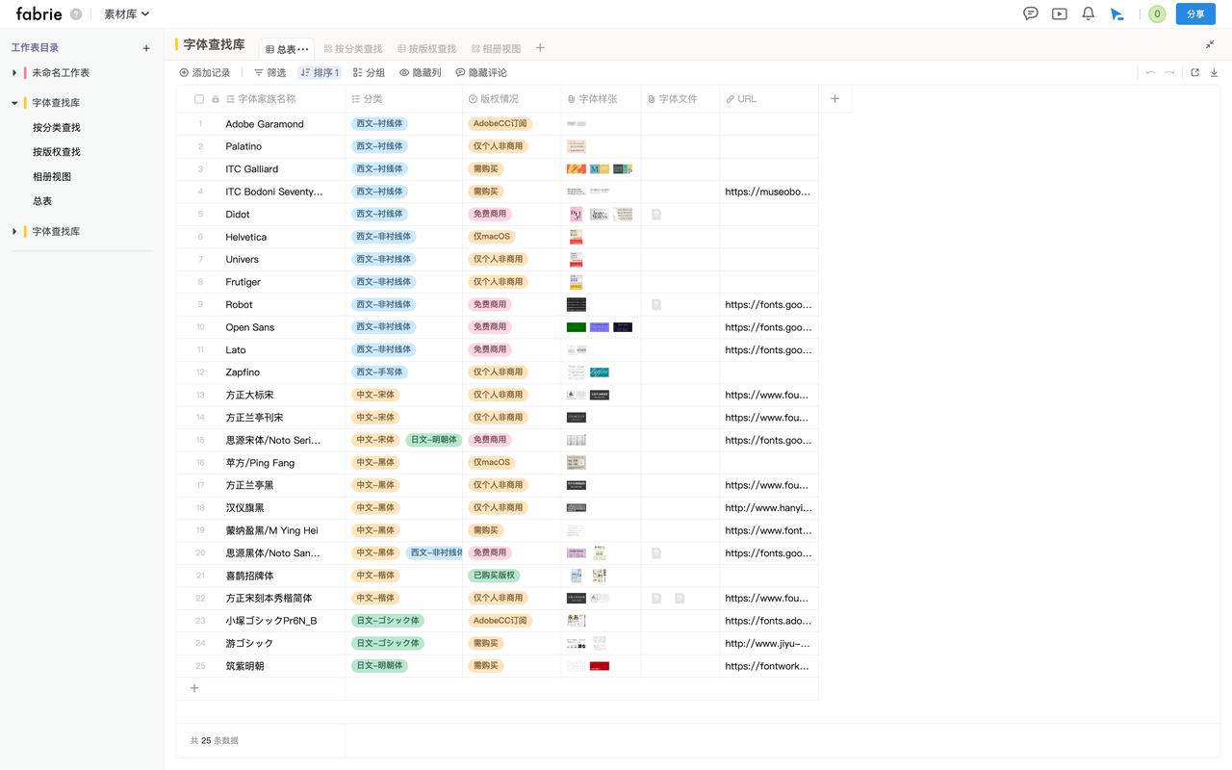Add a new row at table bottom
Viewport: 1232px width, 770px height.
tap(194, 688)
